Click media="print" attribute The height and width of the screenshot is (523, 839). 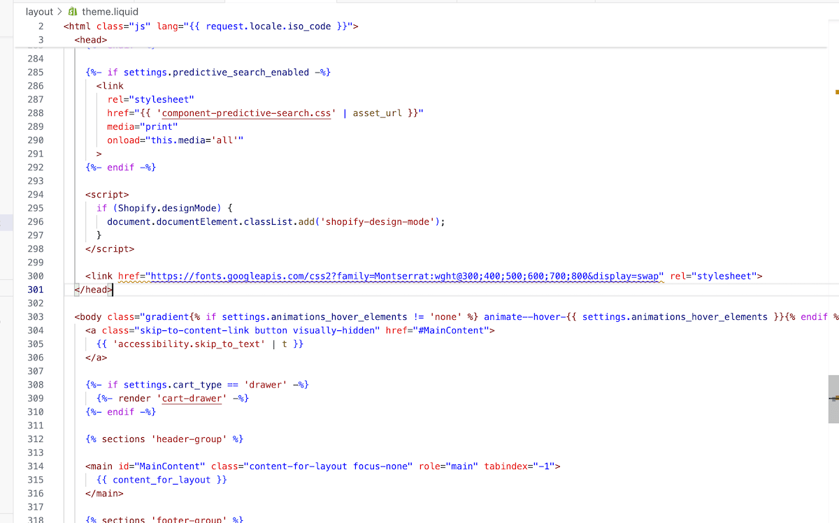click(143, 126)
